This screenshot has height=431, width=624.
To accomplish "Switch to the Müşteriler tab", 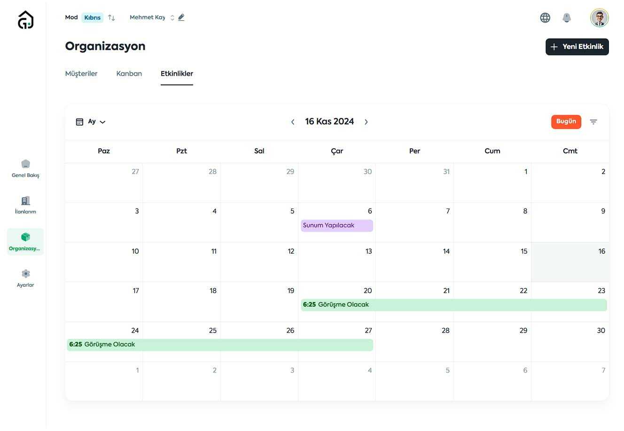I will [81, 74].
